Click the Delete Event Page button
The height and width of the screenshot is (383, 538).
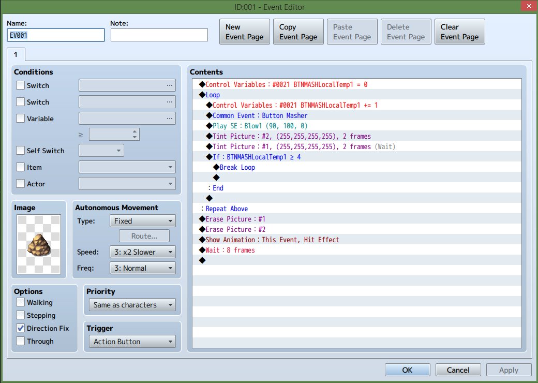[x=406, y=32]
